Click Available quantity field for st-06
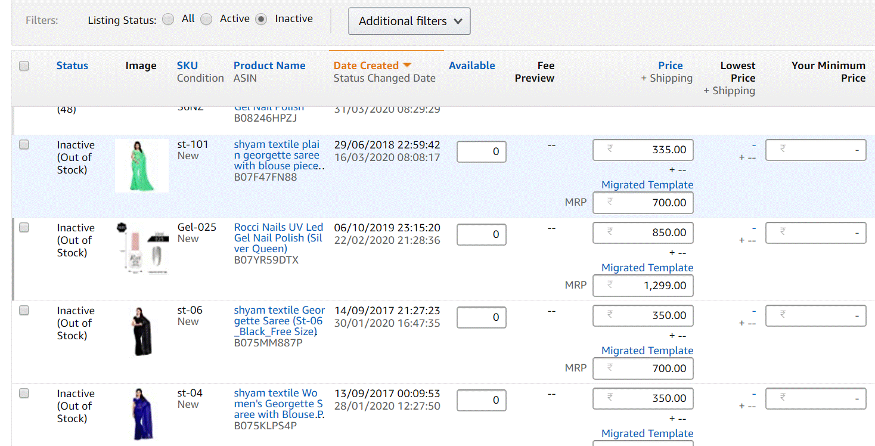Viewport: 875px width, 446px height. pyautogui.click(x=482, y=318)
